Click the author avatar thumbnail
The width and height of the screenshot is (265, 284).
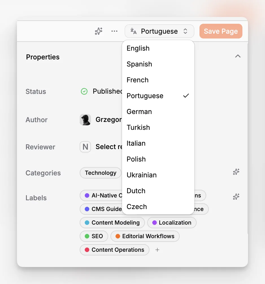[85, 120]
